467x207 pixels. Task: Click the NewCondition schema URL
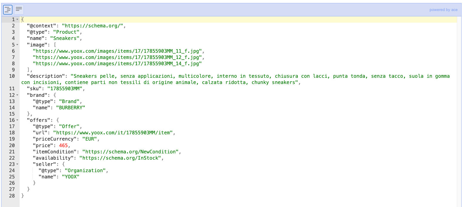click(x=130, y=152)
